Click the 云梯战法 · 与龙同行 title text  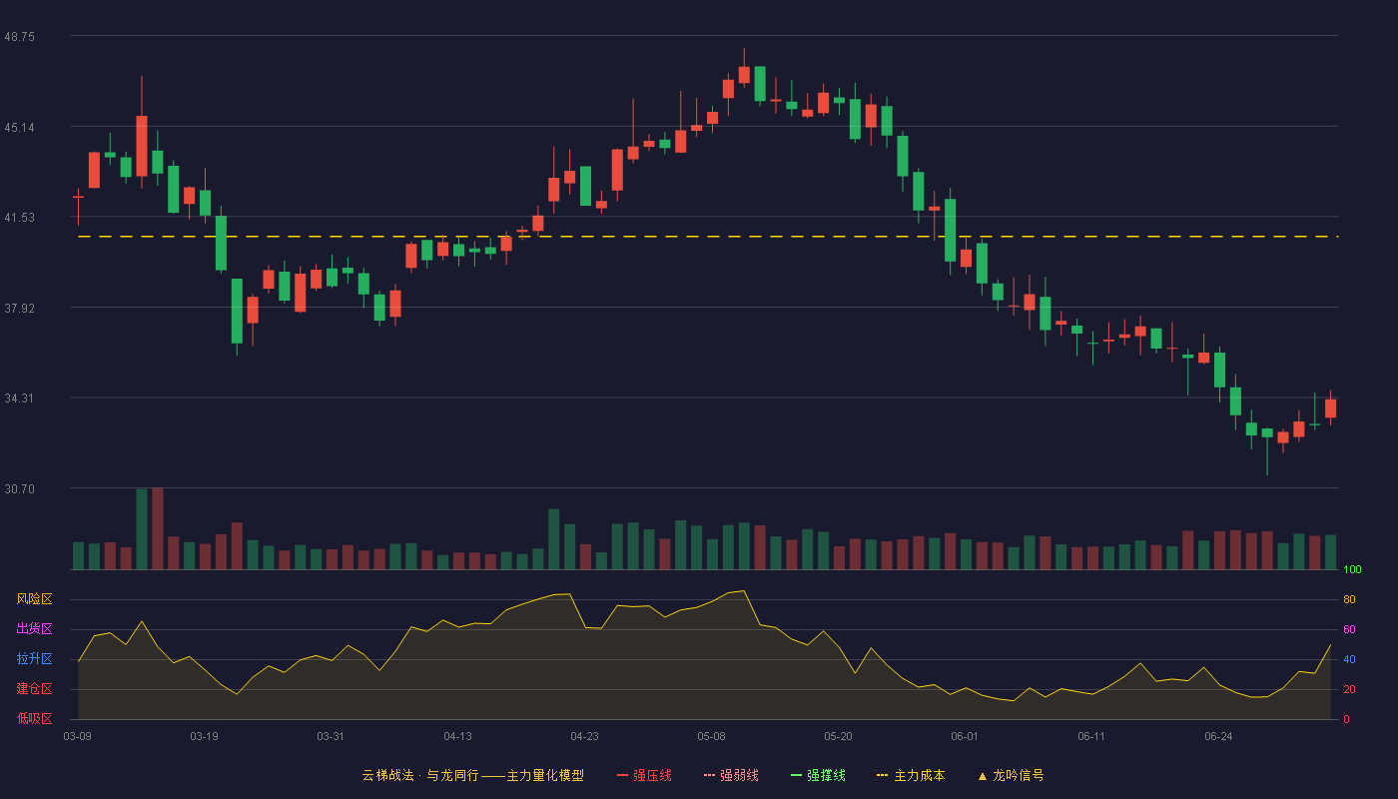419,775
